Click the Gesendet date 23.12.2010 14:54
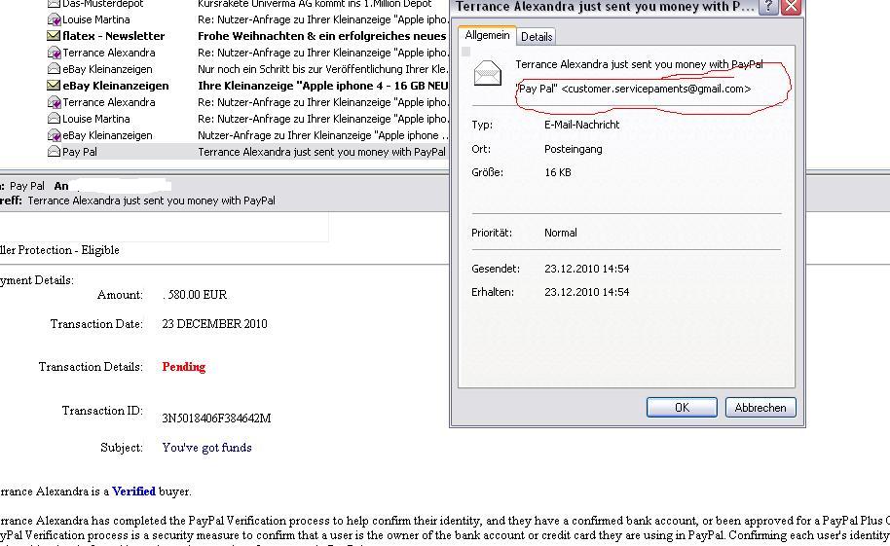This screenshot has height=546, width=890. (x=586, y=269)
